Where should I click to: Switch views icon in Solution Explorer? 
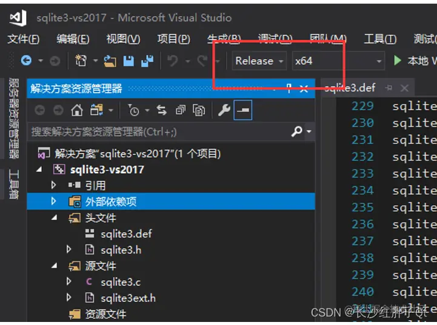click(x=96, y=110)
